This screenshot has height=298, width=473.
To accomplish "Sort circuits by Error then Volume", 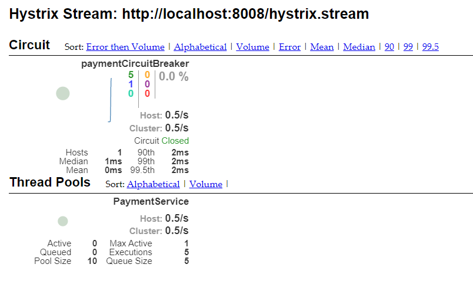I will 125,47.
